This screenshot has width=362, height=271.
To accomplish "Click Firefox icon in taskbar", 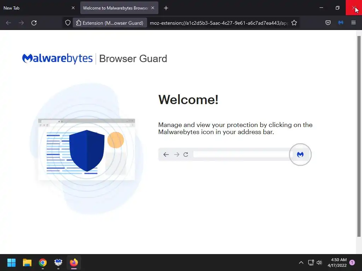I will tap(74, 263).
